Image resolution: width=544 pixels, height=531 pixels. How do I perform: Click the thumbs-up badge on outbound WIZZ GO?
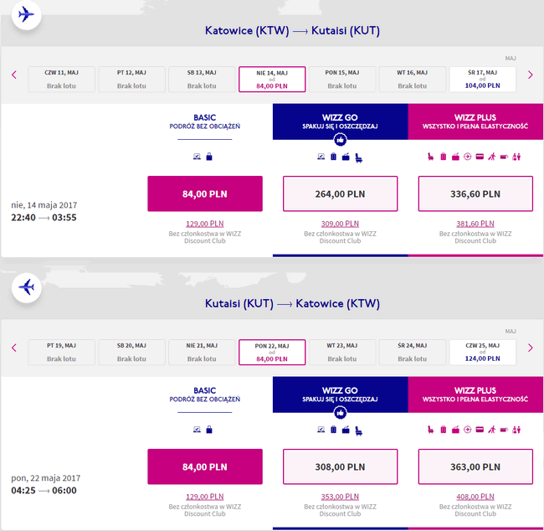tap(340, 140)
